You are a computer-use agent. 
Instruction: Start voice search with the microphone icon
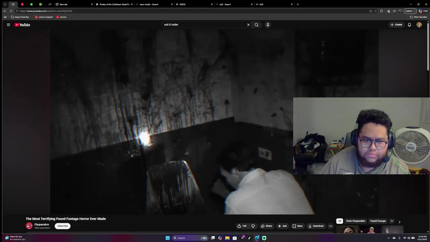coord(268,25)
